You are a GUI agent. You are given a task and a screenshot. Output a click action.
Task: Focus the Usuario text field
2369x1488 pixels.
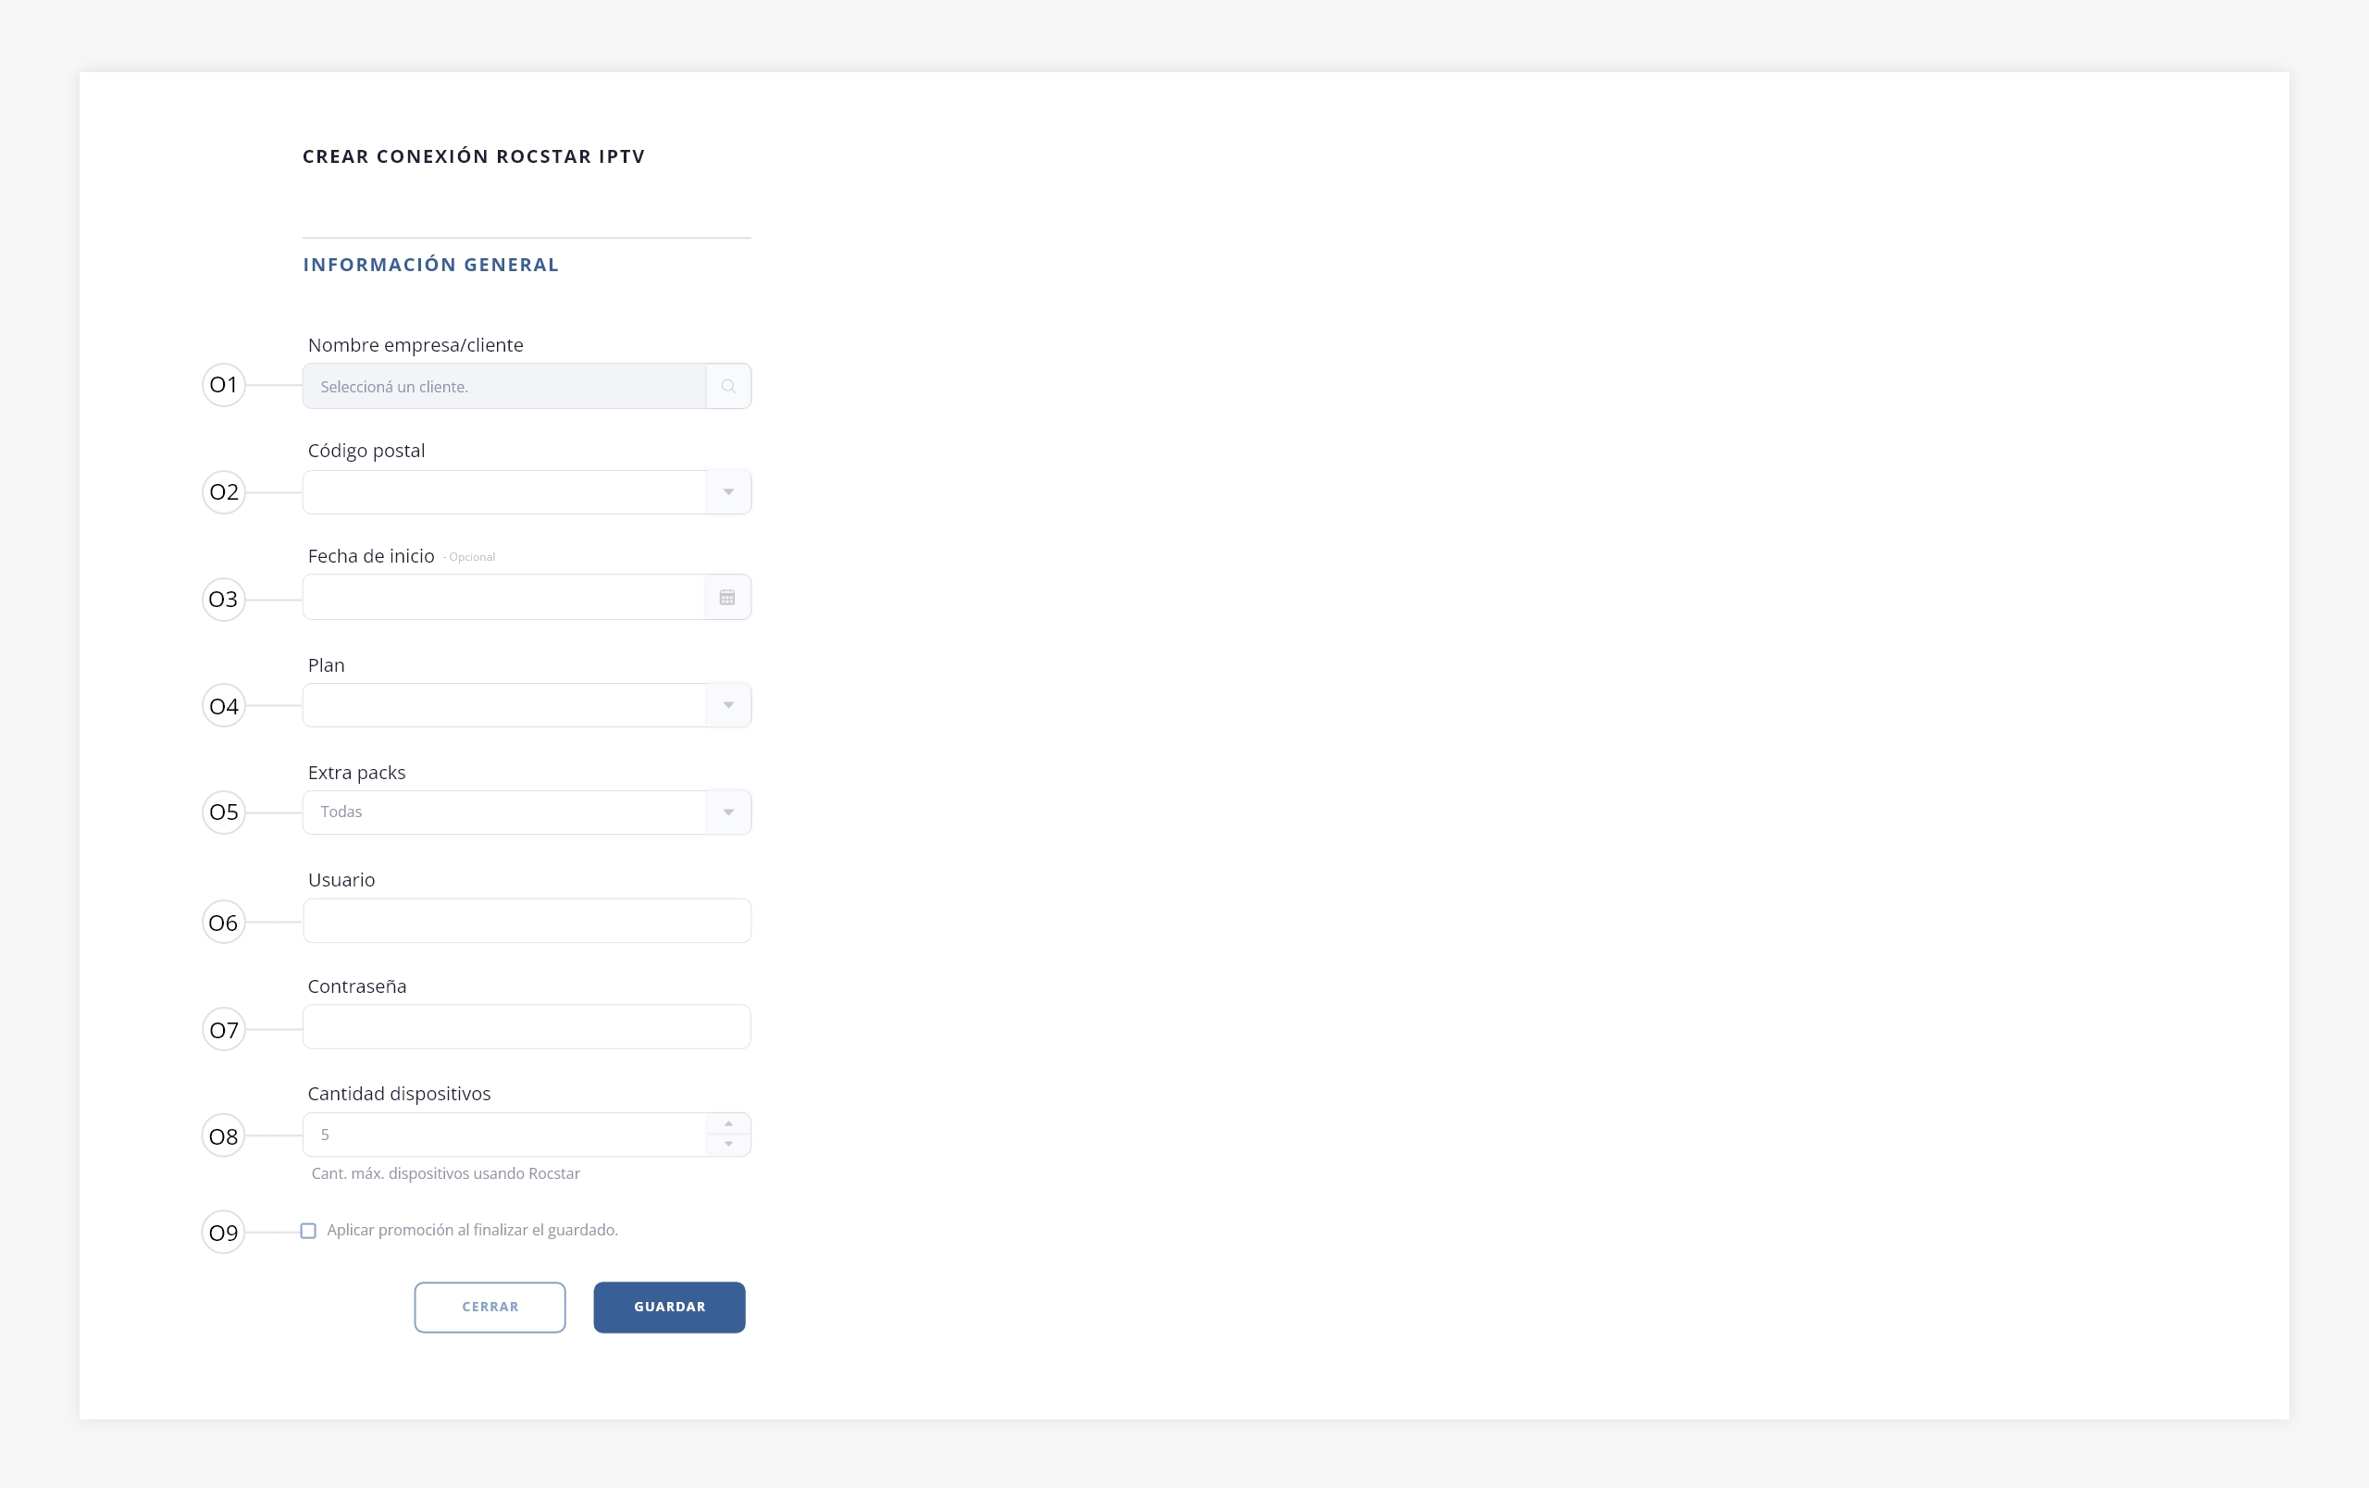click(527, 921)
